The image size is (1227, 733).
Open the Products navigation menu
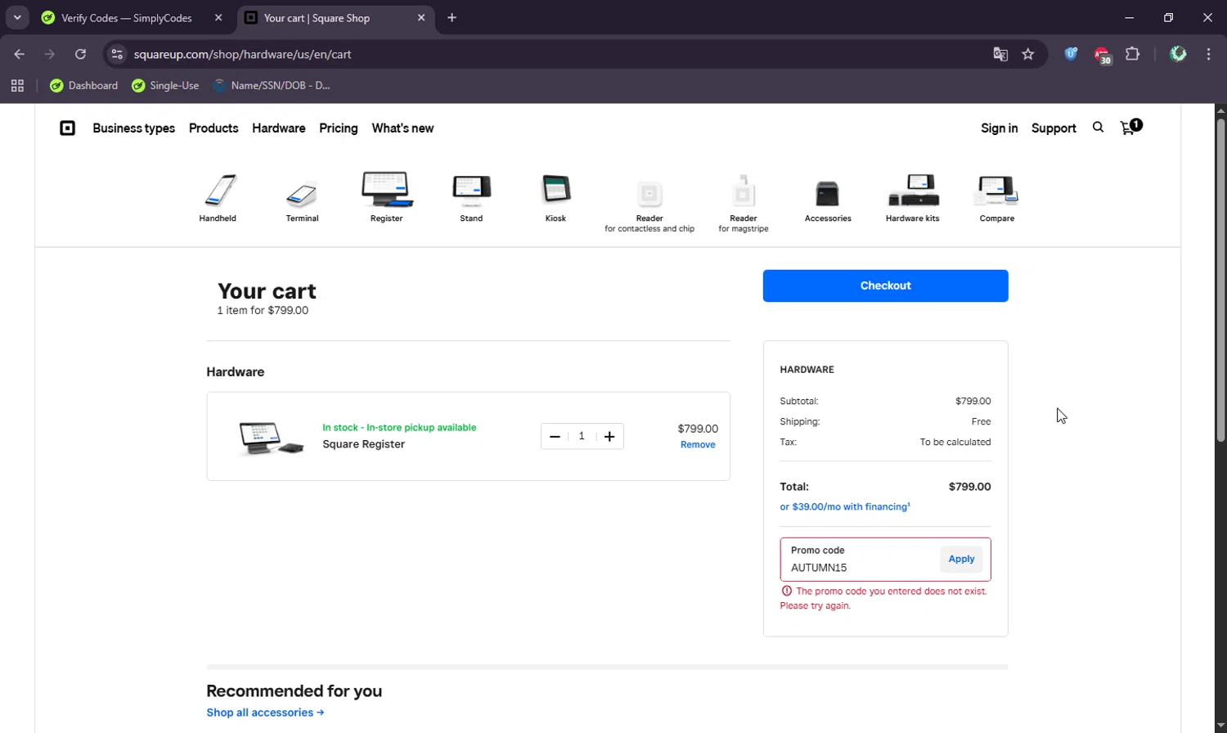[213, 128]
